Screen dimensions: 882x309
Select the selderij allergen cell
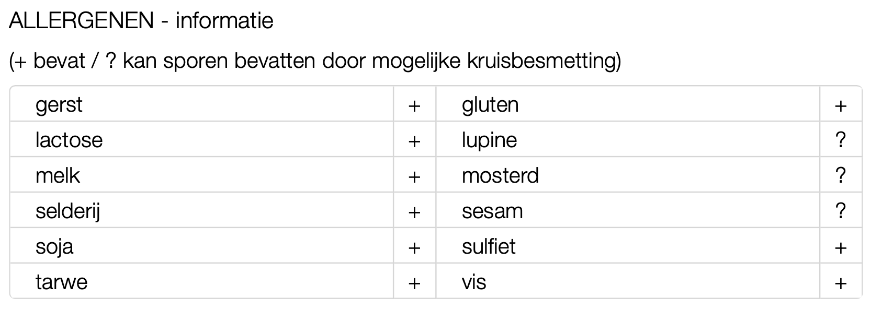[x=67, y=211]
